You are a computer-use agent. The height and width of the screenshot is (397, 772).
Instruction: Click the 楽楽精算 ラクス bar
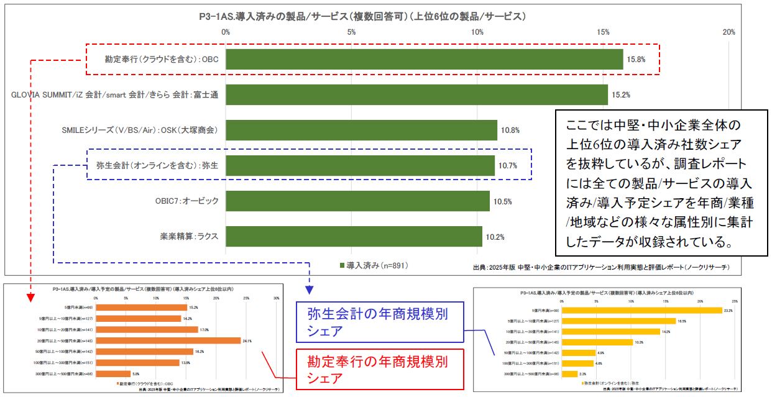(x=354, y=237)
